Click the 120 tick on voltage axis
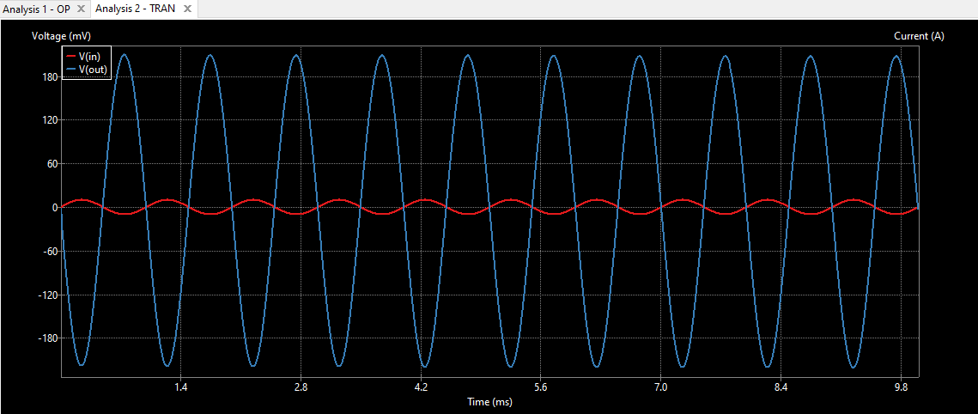Image resolution: width=978 pixels, height=414 pixels. pos(48,121)
